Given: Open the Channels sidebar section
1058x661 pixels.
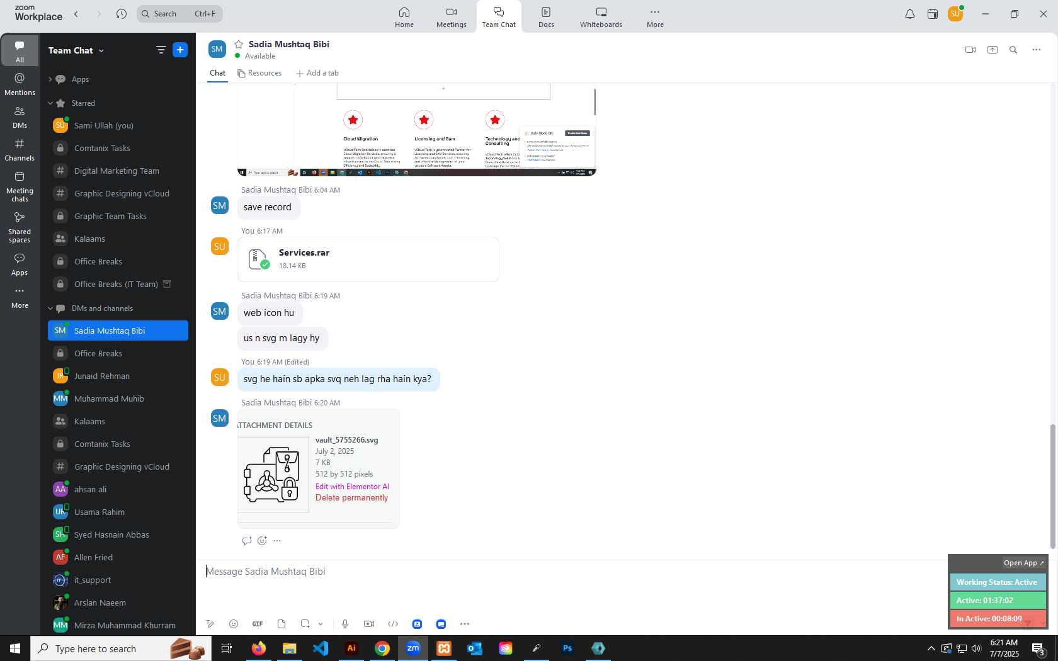Looking at the screenshot, I should coord(20,150).
